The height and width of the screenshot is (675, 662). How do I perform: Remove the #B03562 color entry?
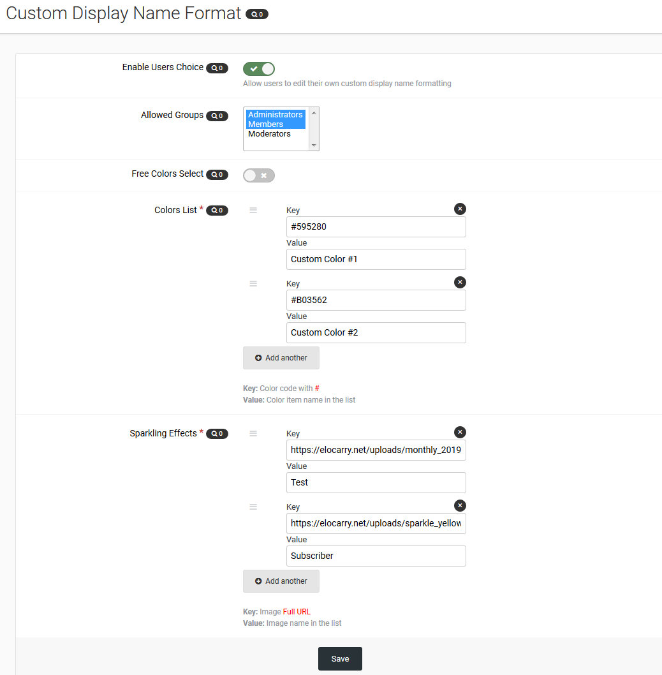(x=460, y=283)
